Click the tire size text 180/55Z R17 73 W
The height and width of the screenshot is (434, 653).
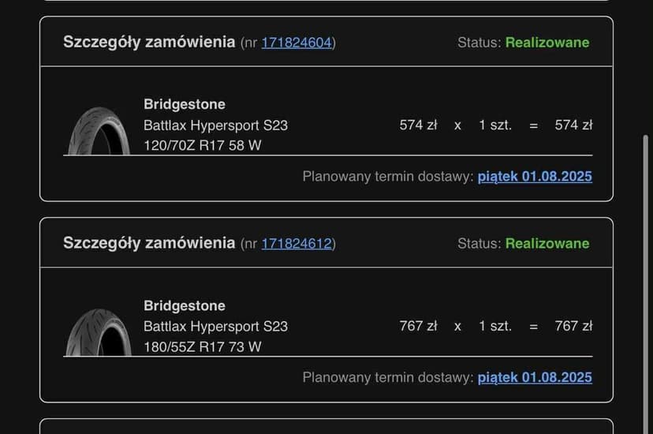pos(203,346)
